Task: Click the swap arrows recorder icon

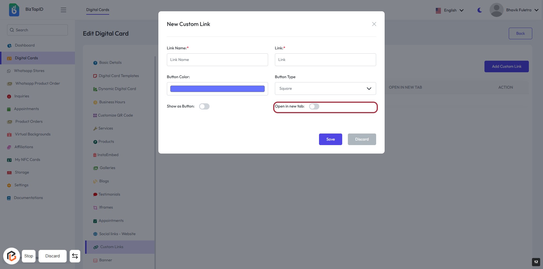Action: [x=75, y=256]
